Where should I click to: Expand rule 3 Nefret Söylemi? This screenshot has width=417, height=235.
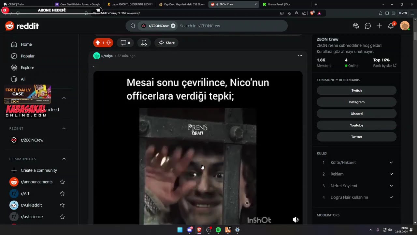point(356,186)
